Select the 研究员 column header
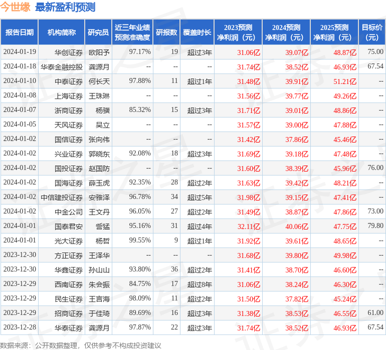The height and width of the screenshot is (350, 386). 98,32
